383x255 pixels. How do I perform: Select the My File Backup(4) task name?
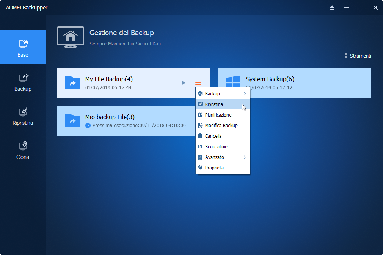(109, 79)
